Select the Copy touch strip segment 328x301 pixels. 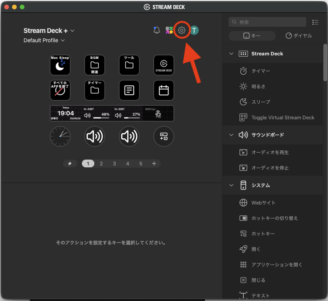point(158,114)
